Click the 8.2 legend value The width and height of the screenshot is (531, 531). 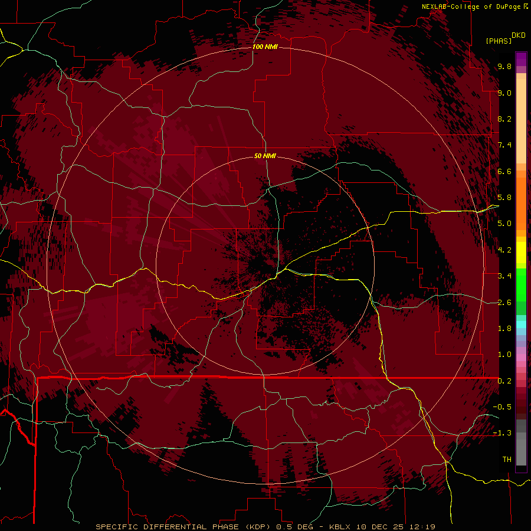[504, 119]
